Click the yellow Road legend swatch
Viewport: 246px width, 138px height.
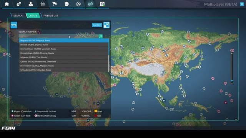[x=96, y=111]
